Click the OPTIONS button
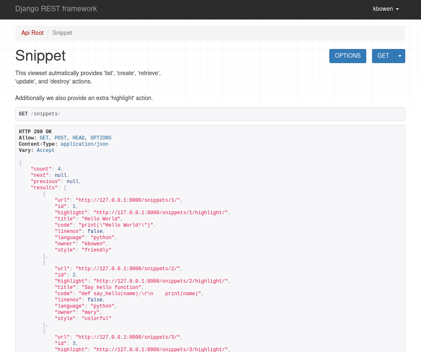This screenshot has height=352, width=421. pyautogui.click(x=348, y=56)
